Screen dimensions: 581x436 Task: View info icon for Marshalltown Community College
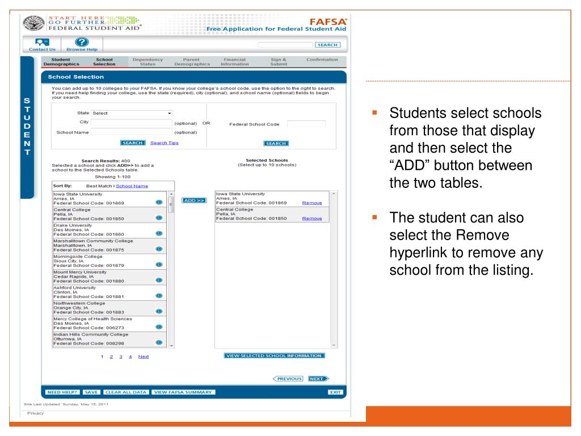pyautogui.click(x=159, y=249)
